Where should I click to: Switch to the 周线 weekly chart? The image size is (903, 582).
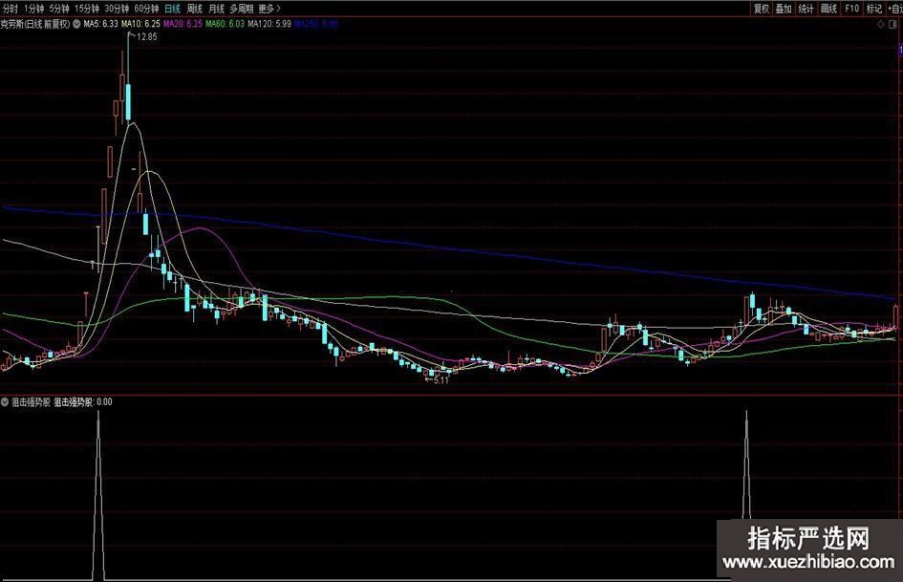pos(194,9)
